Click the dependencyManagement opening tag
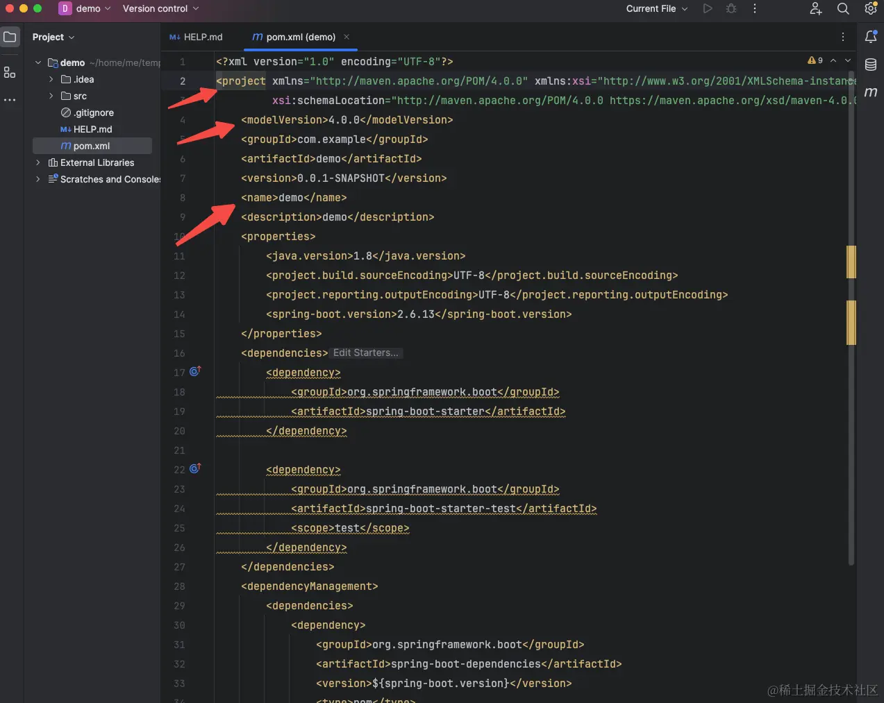The width and height of the screenshot is (884, 703). 310,586
